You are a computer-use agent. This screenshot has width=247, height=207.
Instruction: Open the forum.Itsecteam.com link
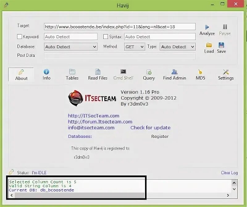click(x=100, y=122)
